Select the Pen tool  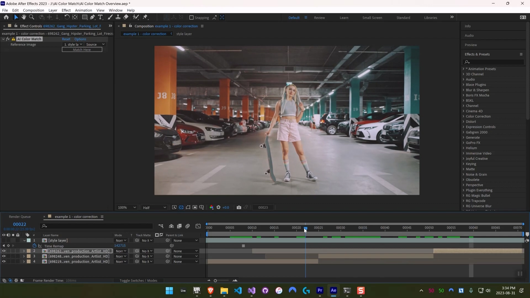tap(92, 17)
